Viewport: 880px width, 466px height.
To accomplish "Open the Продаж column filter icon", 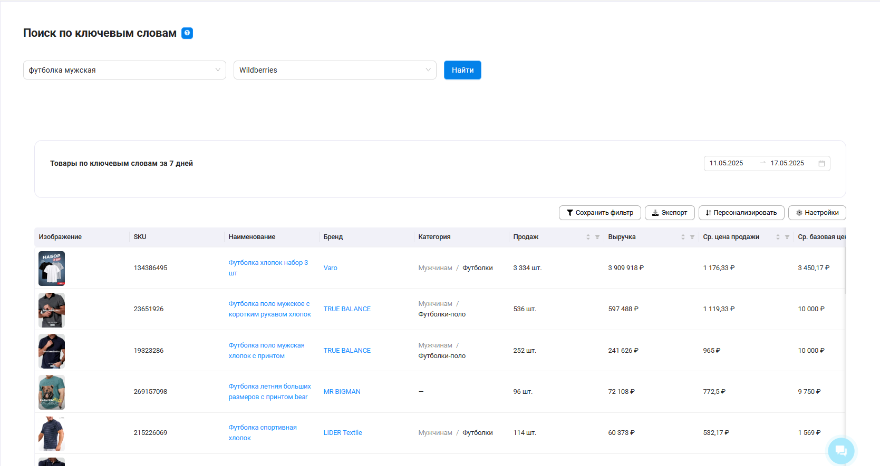I will click(597, 237).
